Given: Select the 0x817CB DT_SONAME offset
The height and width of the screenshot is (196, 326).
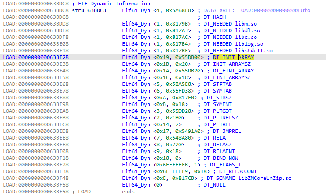Looking at the screenshot, I should click(183, 178).
